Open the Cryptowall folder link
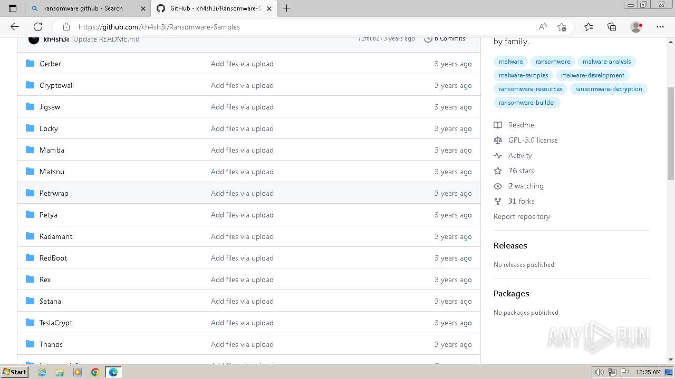 coord(56,85)
